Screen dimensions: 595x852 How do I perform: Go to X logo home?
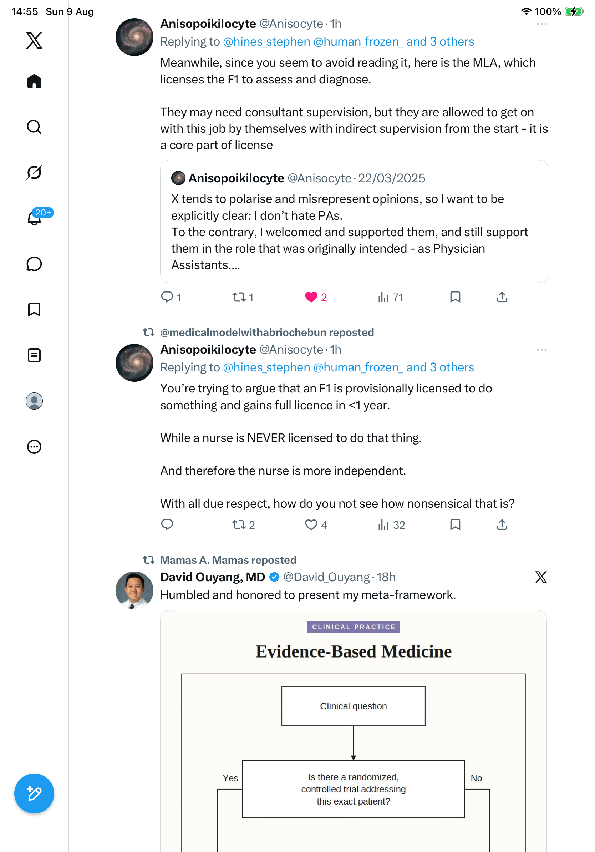pyautogui.click(x=34, y=40)
